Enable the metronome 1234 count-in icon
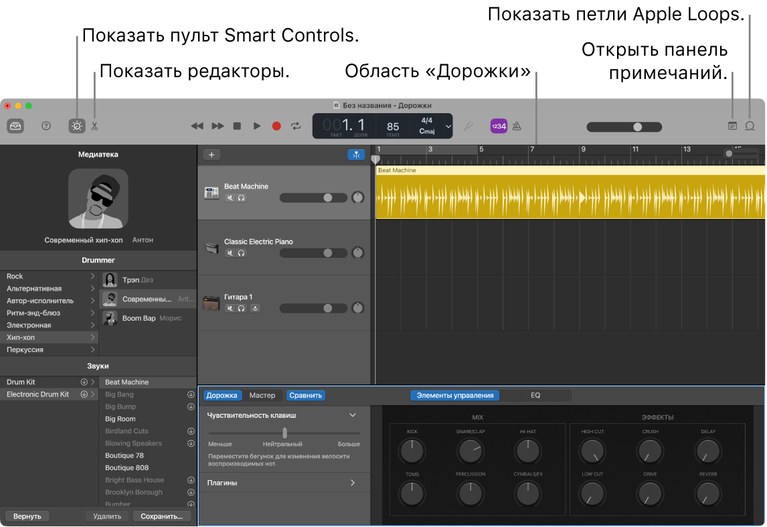The width and height of the screenshot is (767, 527). (498, 126)
